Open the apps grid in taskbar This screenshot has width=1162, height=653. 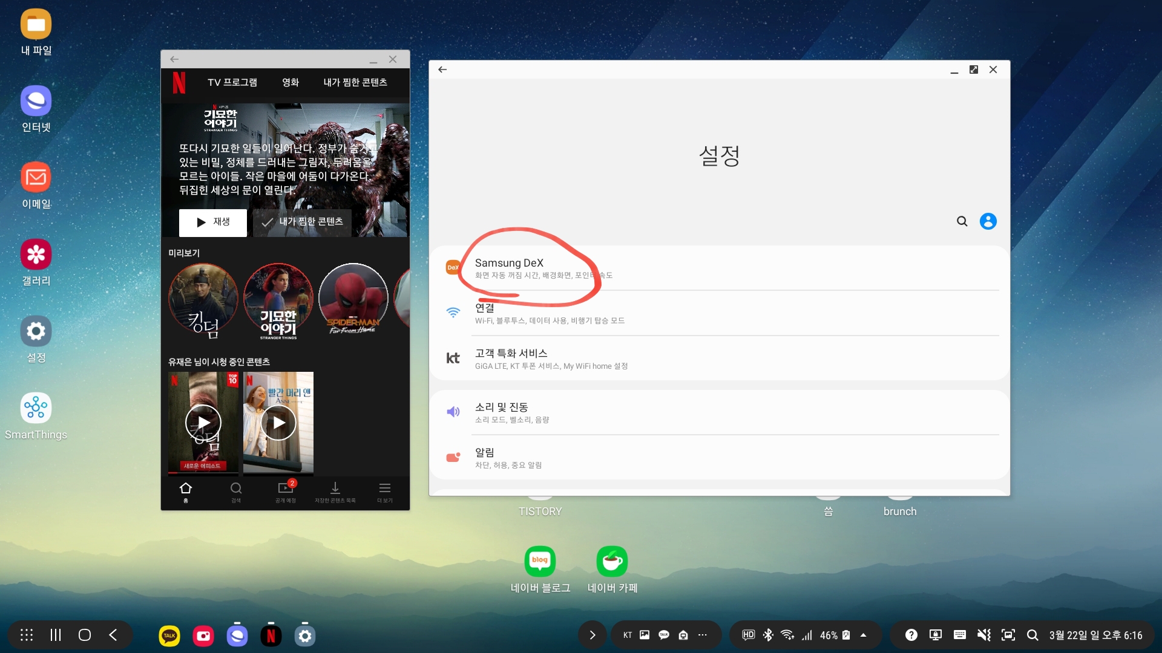pos(27,635)
